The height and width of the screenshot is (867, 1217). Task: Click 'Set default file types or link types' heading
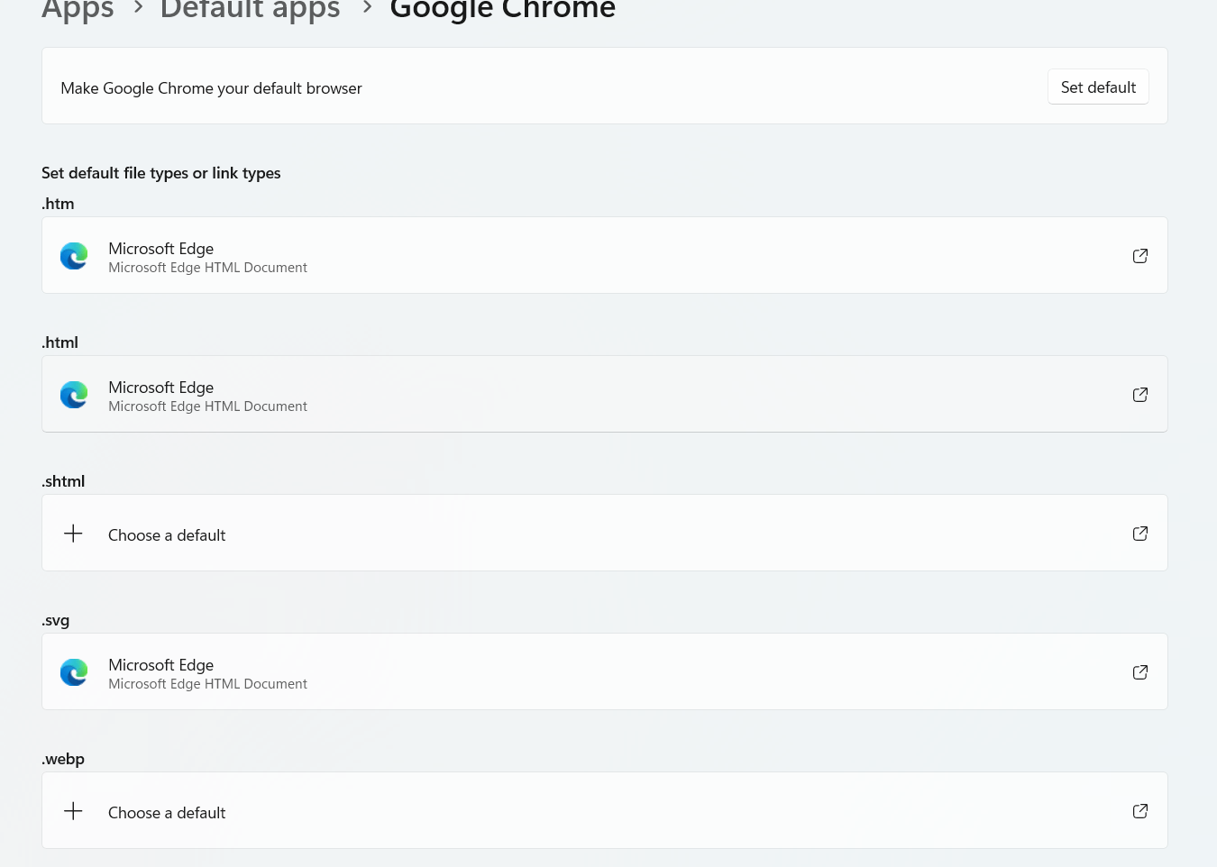point(161,173)
